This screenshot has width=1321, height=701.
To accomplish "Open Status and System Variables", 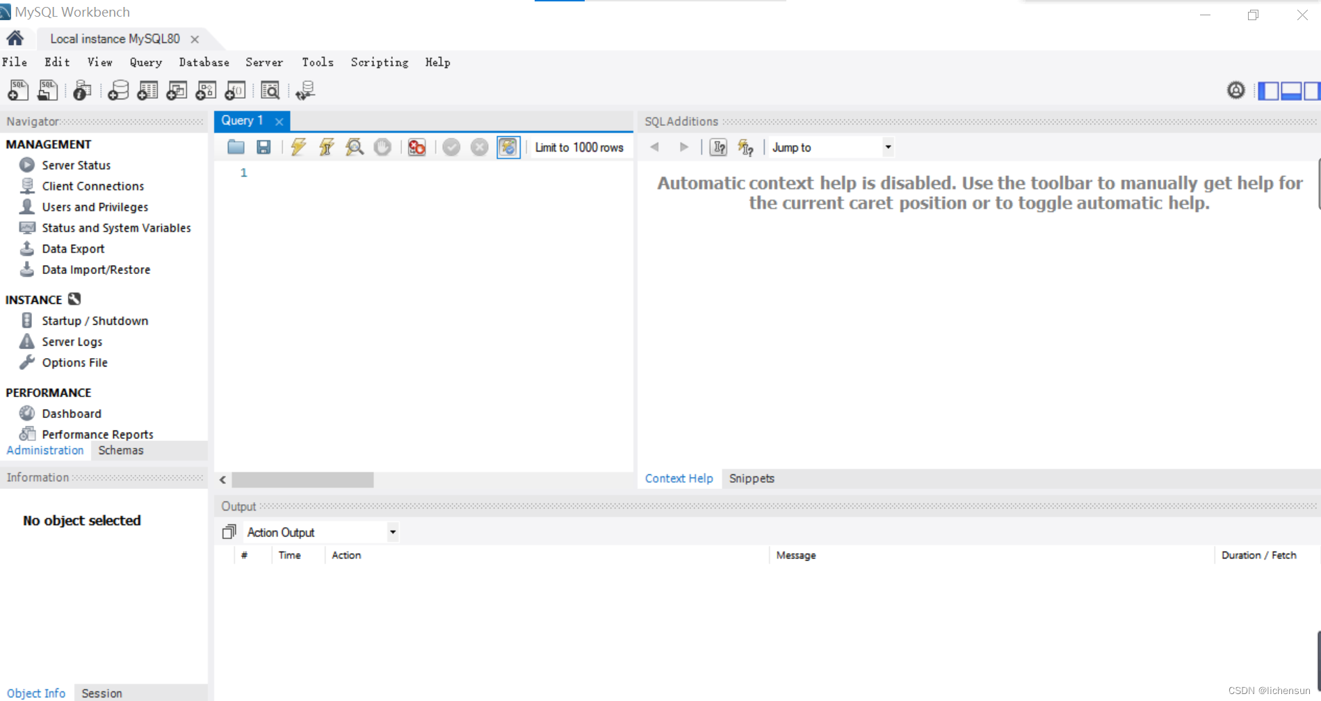I will (116, 227).
